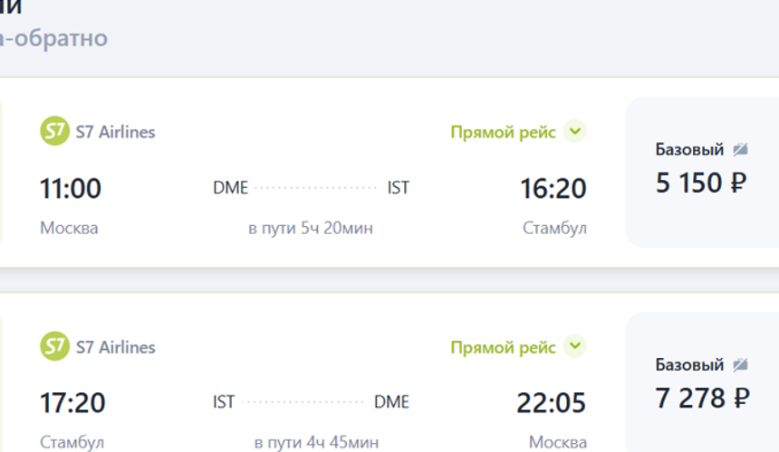Expand details chevron for the Moscow–Istanbul flight
Image resolution: width=779 pixels, height=452 pixels.
pos(574,132)
